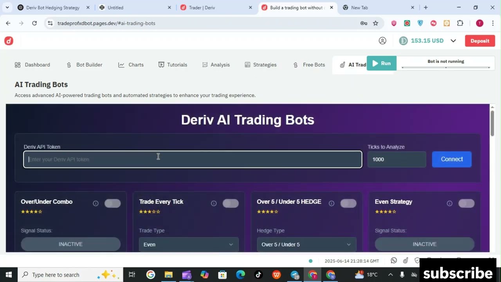Open File Explorer from the taskbar
Image resolution: width=501 pixels, height=282 pixels.
[169, 275]
